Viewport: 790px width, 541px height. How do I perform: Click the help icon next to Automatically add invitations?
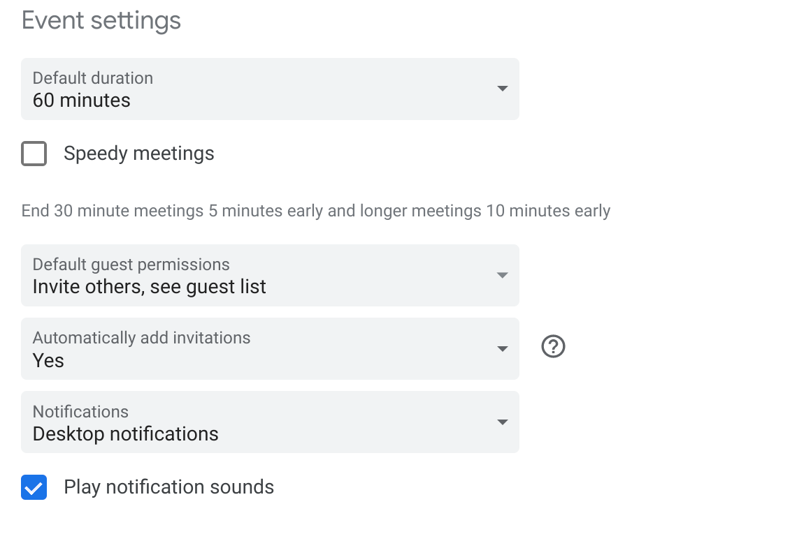coord(552,346)
